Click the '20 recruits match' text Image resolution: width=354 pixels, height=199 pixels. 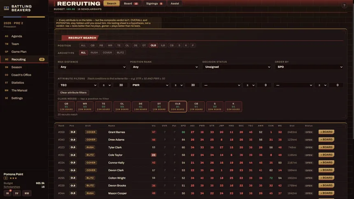[68, 115]
